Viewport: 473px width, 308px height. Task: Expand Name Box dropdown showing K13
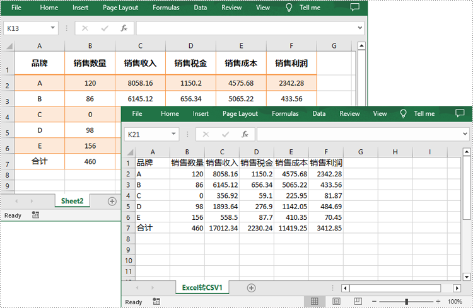pos(53,28)
